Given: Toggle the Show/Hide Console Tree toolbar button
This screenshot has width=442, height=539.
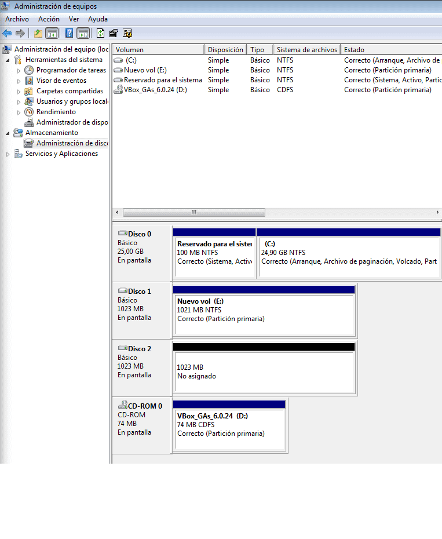Looking at the screenshot, I should click(52, 34).
